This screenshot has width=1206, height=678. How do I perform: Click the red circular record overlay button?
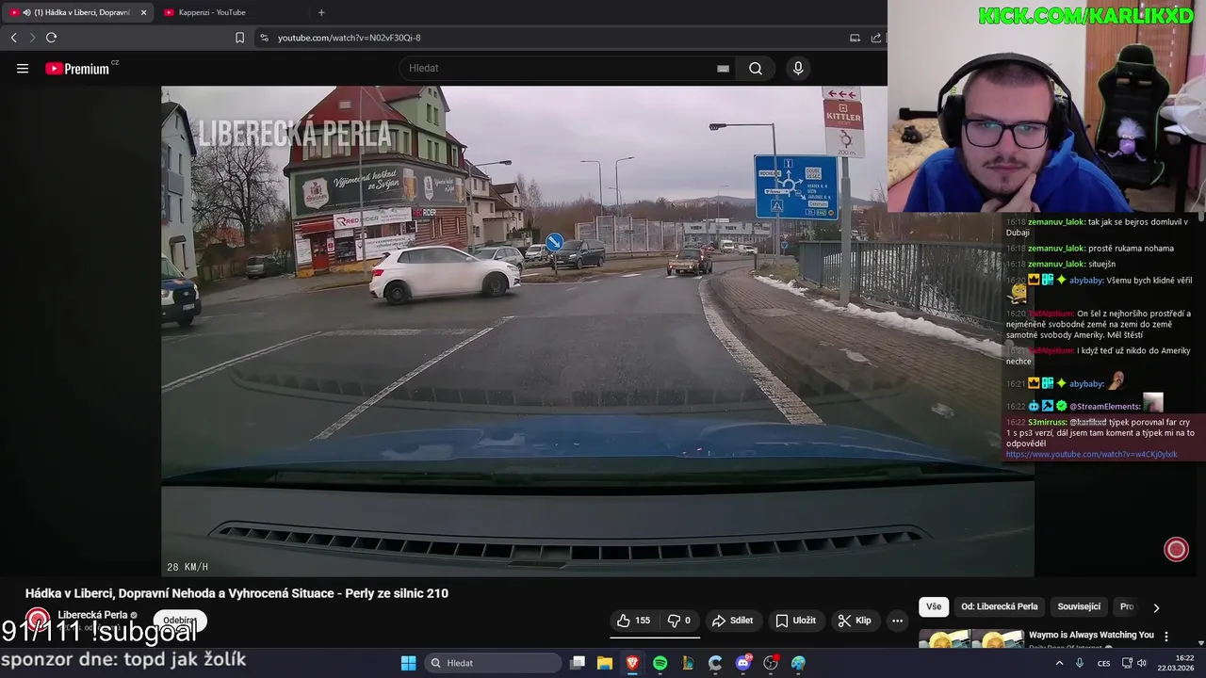tap(1176, 550)
